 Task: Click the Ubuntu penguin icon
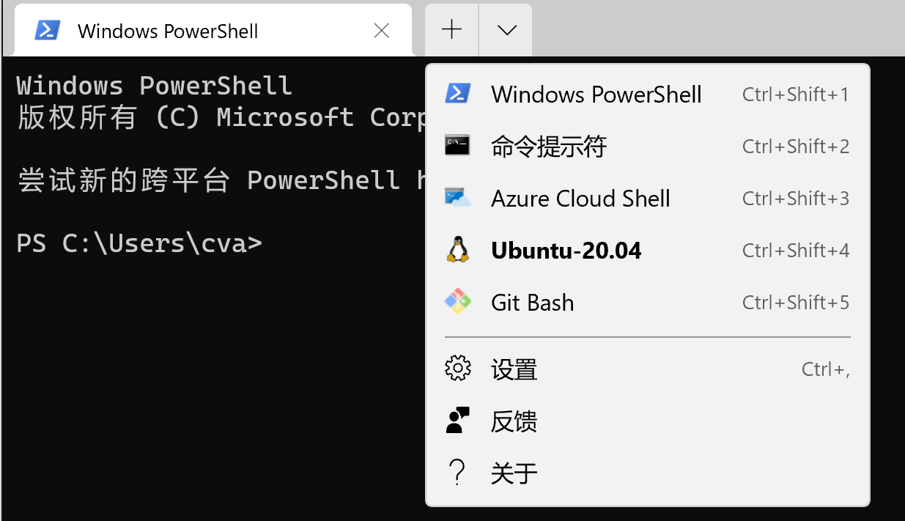[457, 250]
